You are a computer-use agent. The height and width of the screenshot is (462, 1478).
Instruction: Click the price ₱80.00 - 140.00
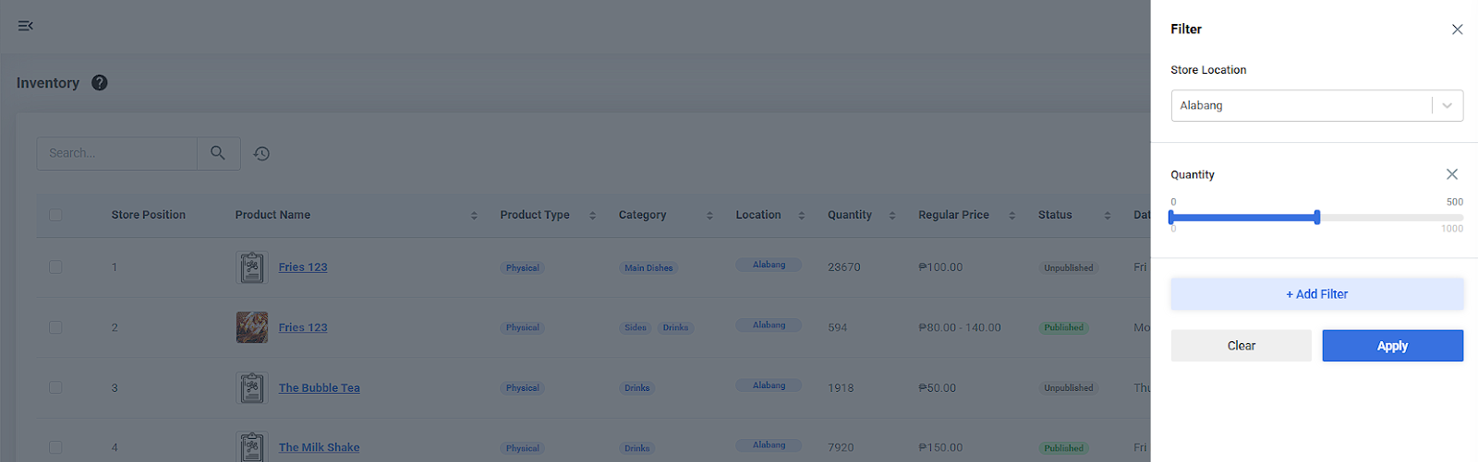(x=960, y=327)
